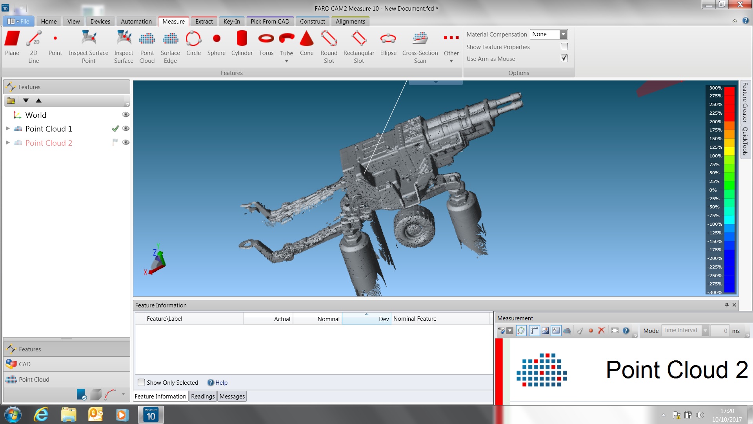753x424 pixels.
Task: Open the Devices ribbon tab
Action: 100,22
